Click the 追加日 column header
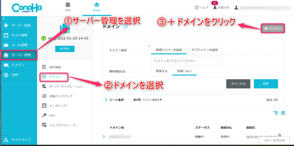294x146 pixels. point(250,128)
